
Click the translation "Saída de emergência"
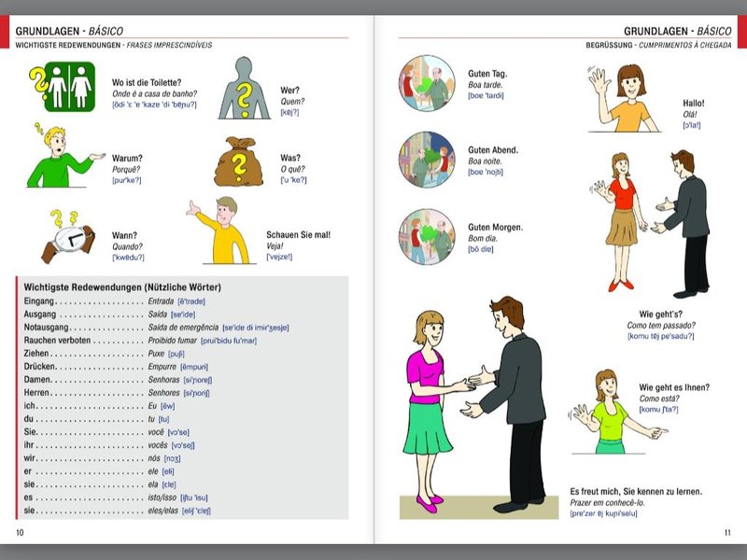click(183, 328)
